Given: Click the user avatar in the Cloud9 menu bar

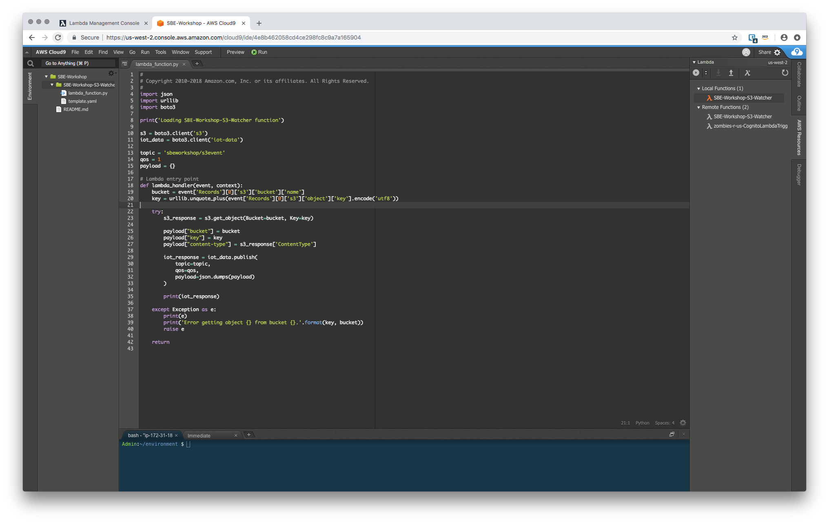Looking at the screenshot, I should pos(746,52).
